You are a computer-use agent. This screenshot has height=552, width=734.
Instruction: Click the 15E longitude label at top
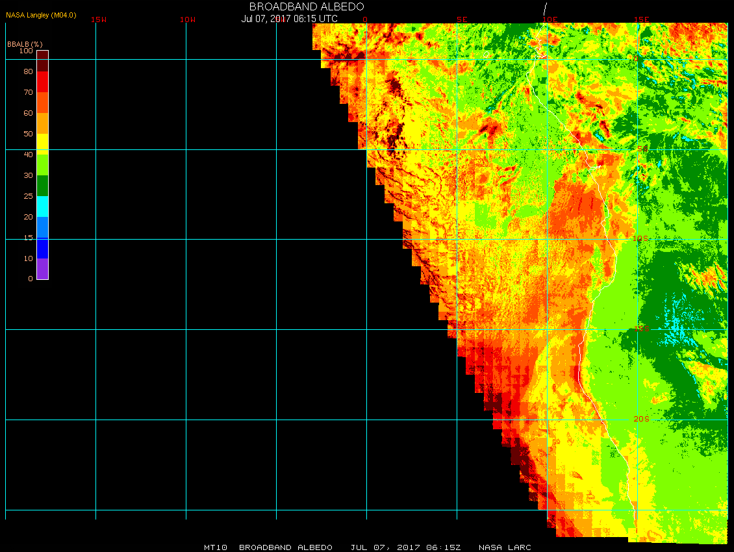642,19
